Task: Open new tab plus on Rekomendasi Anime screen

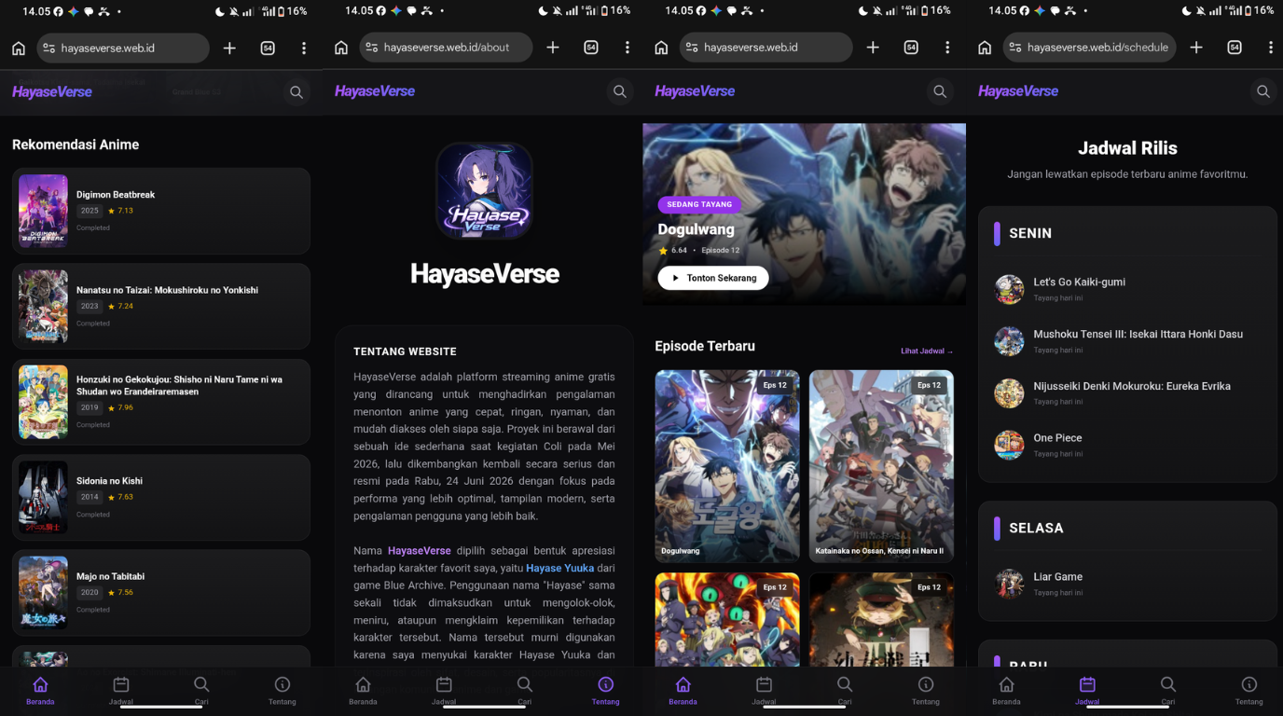Action: 229,48
